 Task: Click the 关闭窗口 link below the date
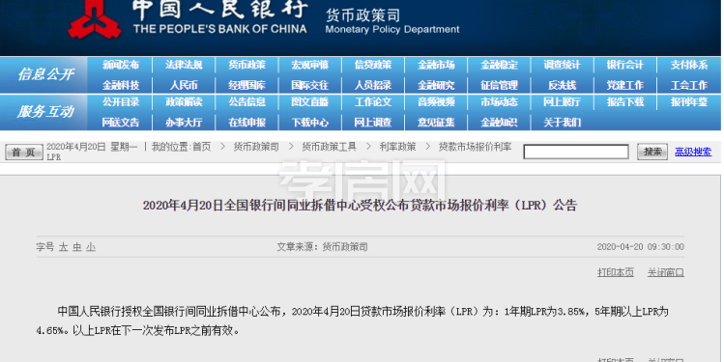(x=665, y=272)
